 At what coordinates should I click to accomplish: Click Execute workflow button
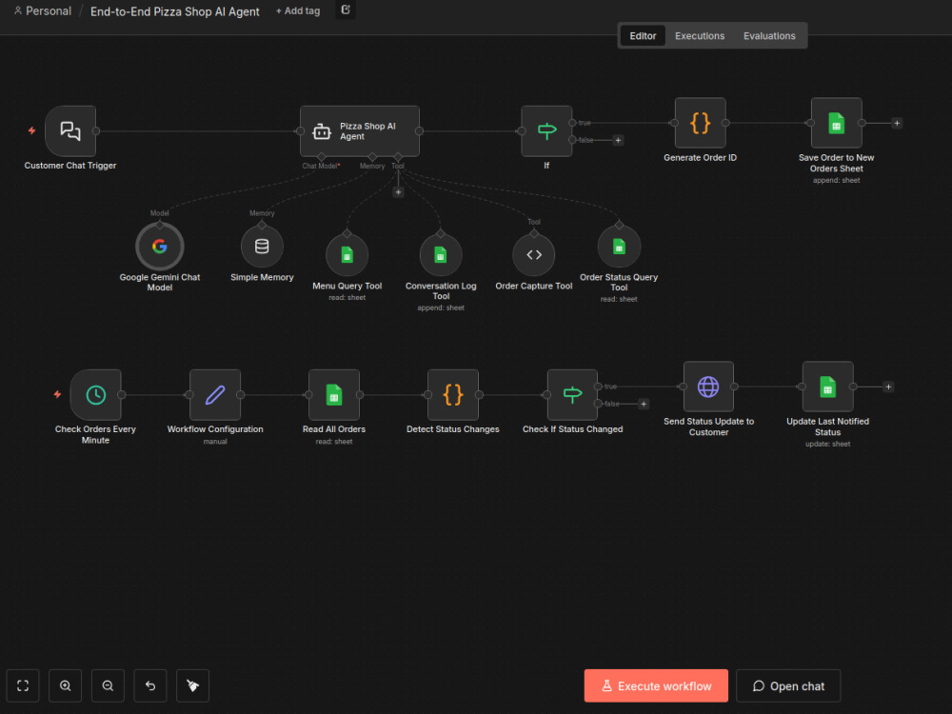point(656,685)
